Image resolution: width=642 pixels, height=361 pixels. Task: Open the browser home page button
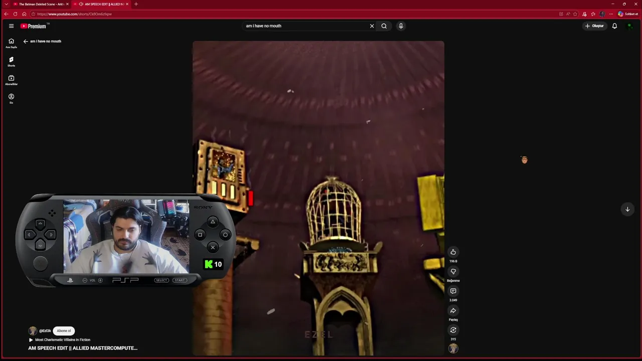click(x=24, y=14)
